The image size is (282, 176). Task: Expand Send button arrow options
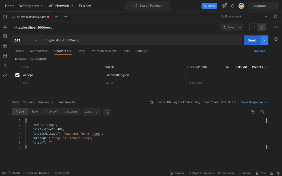tap(264, 40)
